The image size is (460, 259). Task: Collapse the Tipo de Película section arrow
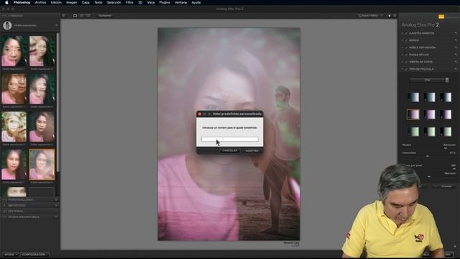[402, 69]
